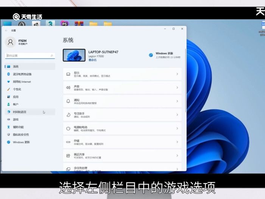The height and width of the screenshot is (199, 265).
Task: Click the accessibility figure icon
Action: coord(9,127)
